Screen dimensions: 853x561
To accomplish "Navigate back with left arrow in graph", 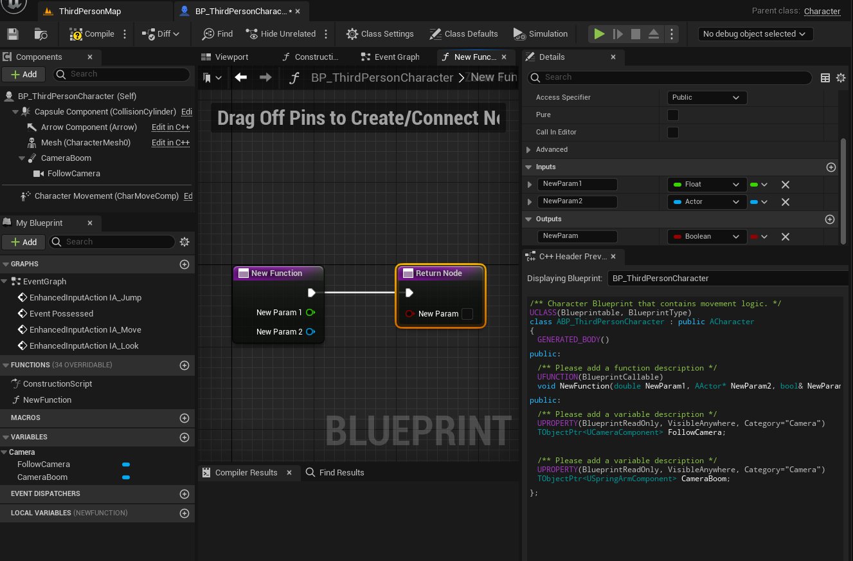I will coord(241,77).
